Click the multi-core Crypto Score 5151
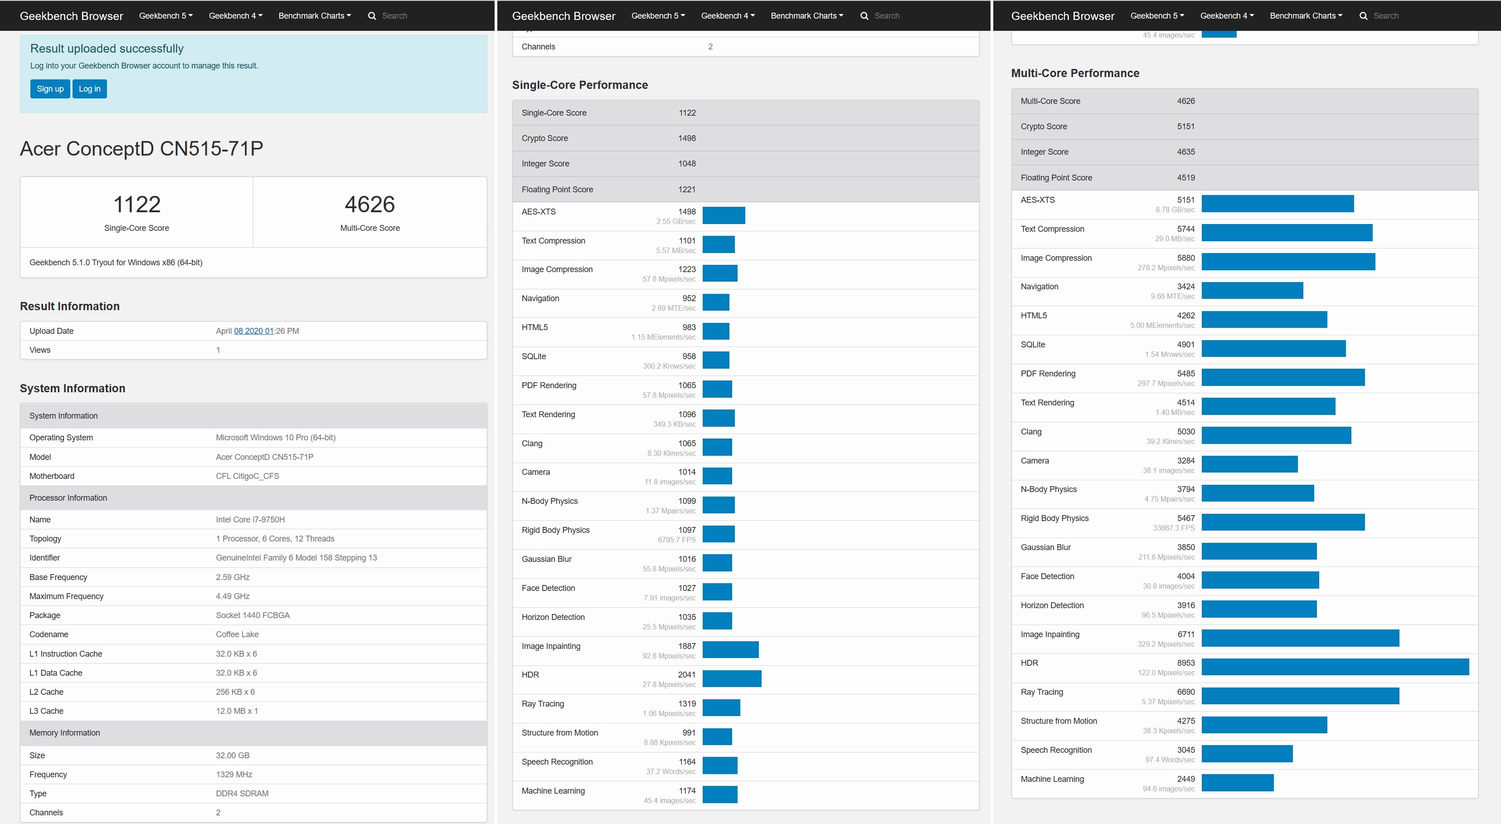 [x=1186, y=127]
